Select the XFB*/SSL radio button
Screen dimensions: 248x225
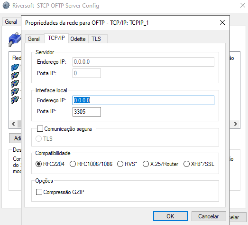tap(186, 164)
